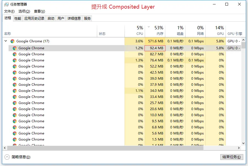Sort by the 名称 column header

(50, 31)
